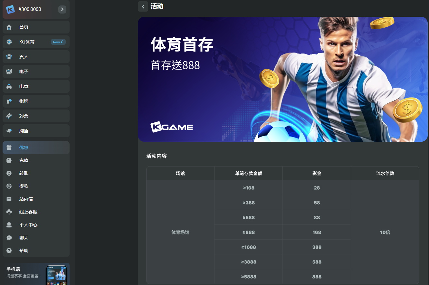Open the 聊天 chat entry
Screen dimensions: 429x285
point(36,238)
